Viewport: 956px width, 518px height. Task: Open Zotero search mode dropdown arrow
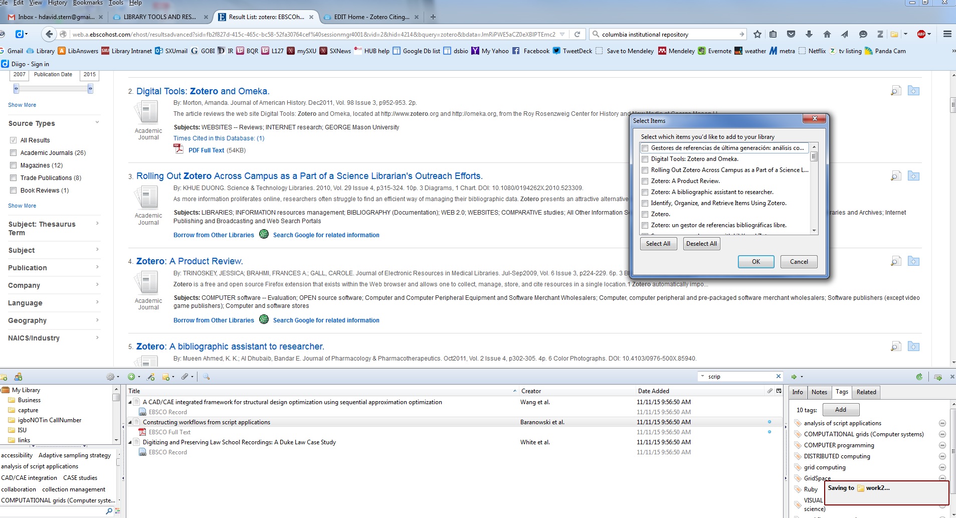(703, 376)
